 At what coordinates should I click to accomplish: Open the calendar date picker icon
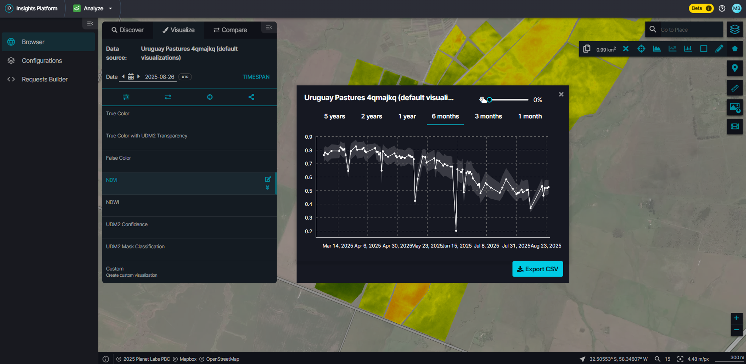click(131, 77)
